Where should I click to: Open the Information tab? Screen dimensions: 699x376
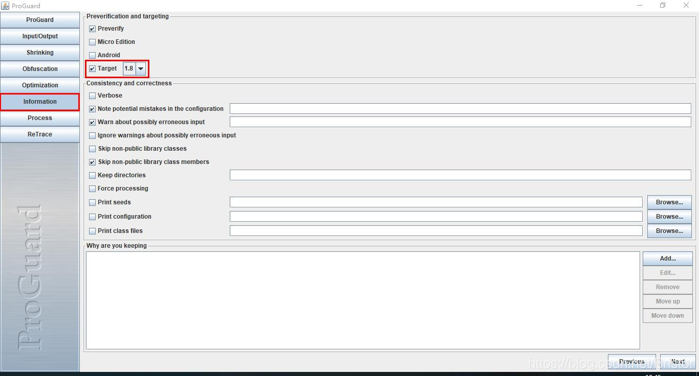pyautogui.click(x=40, y=102)
